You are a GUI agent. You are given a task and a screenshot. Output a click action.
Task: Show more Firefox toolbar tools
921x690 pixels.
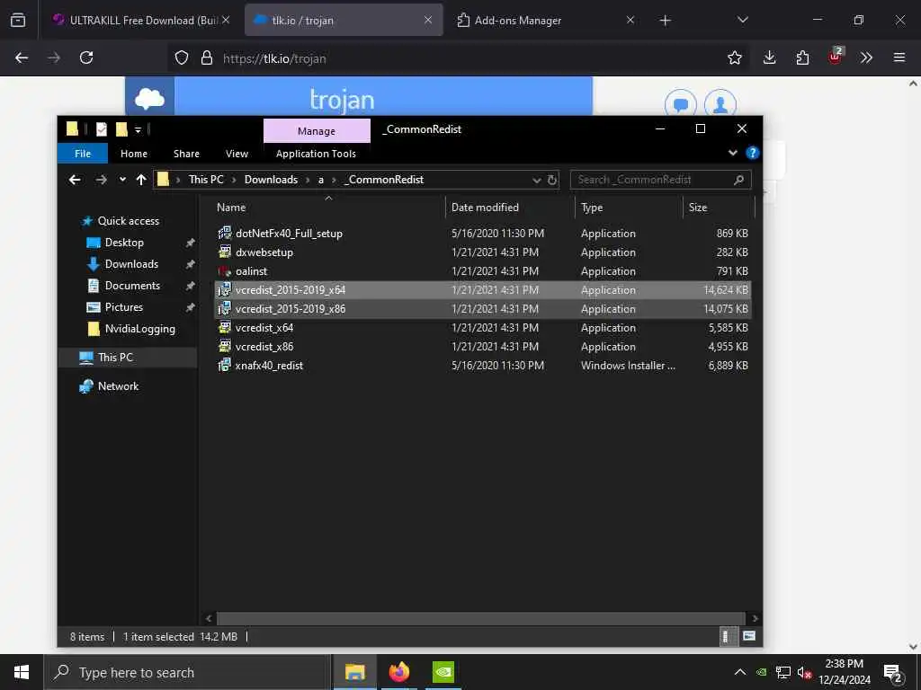pyautogui.click(x=866, y=57)
